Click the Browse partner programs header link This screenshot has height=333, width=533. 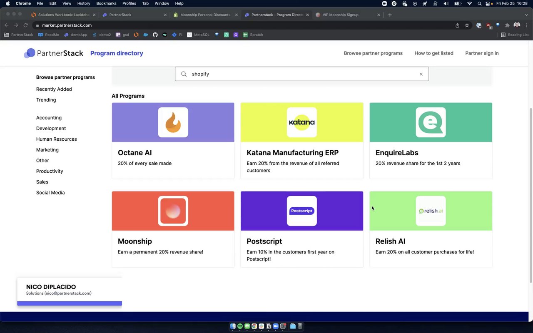[373, 53]
